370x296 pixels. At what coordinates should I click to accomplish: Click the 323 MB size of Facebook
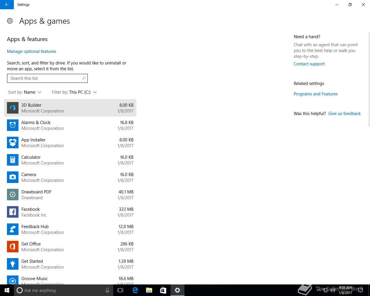pos(126,209)
